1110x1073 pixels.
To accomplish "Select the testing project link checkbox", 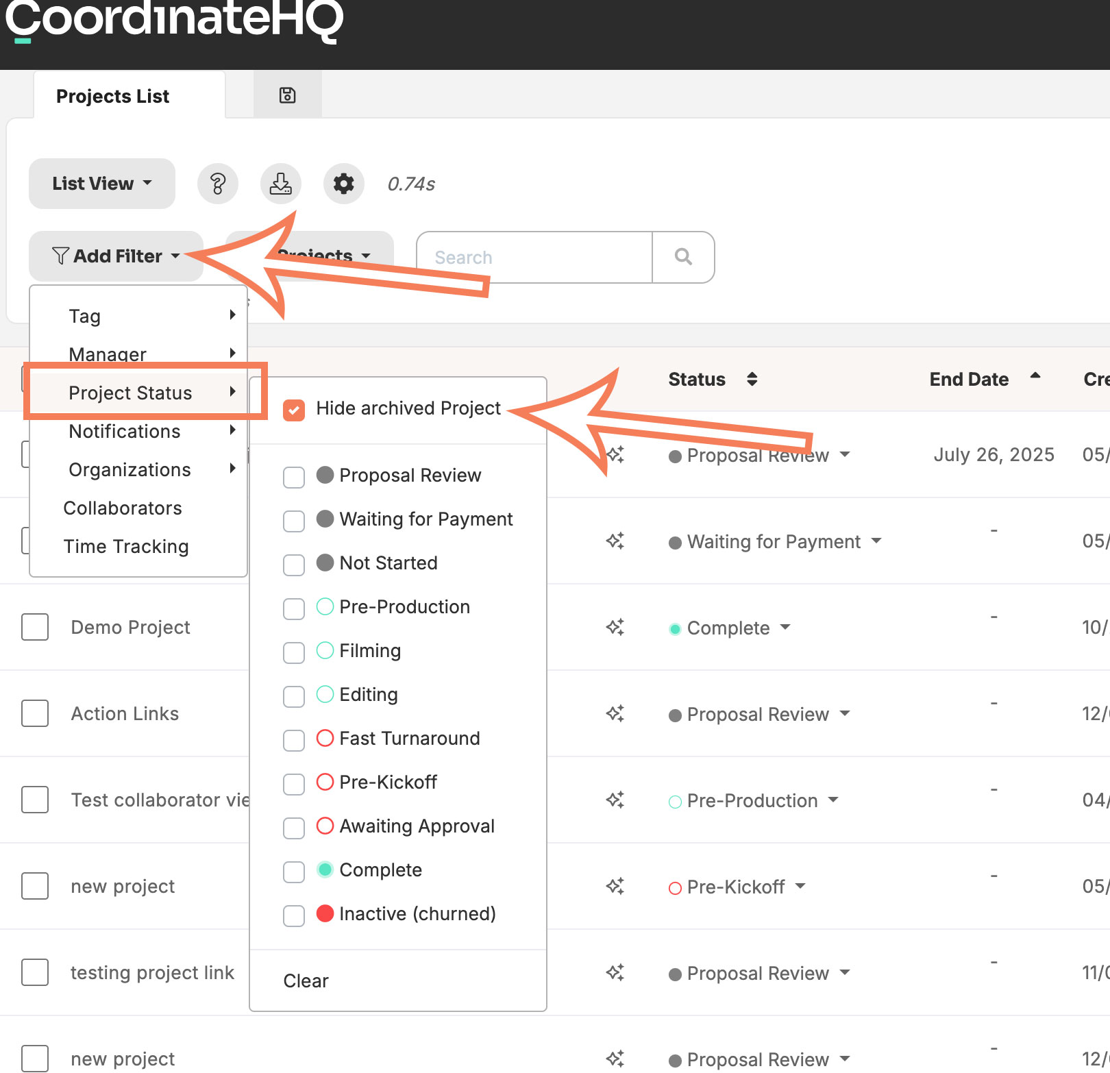I will click(x=35, y=972).
